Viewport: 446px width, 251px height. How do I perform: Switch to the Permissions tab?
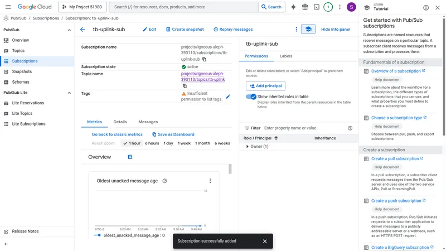pyautogui.click(x=256, y=56)
